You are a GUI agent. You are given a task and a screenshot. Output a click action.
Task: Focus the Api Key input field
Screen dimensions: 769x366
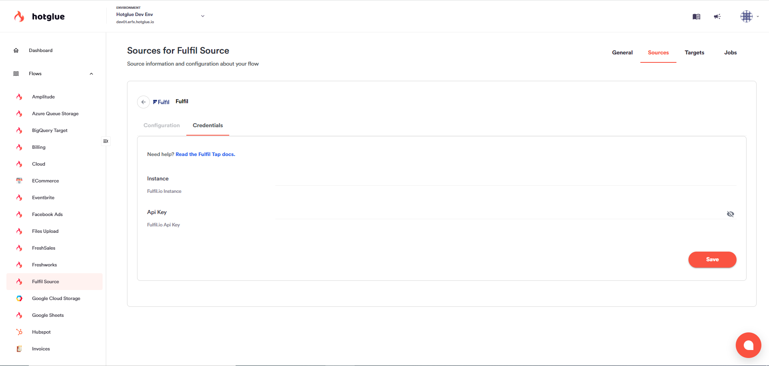point(500,212)
